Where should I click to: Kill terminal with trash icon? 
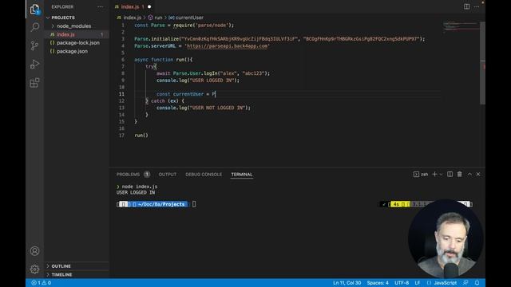pos(460,175)
